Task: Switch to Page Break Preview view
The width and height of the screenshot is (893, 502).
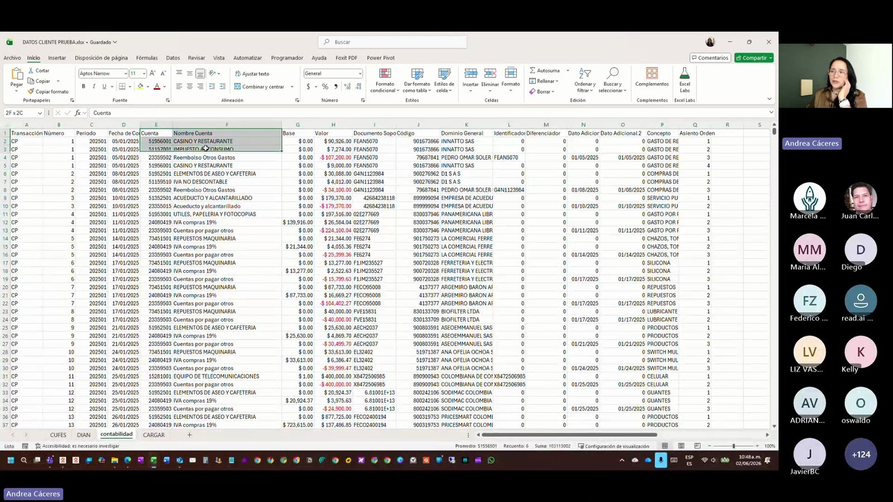Action: (697, 446)
